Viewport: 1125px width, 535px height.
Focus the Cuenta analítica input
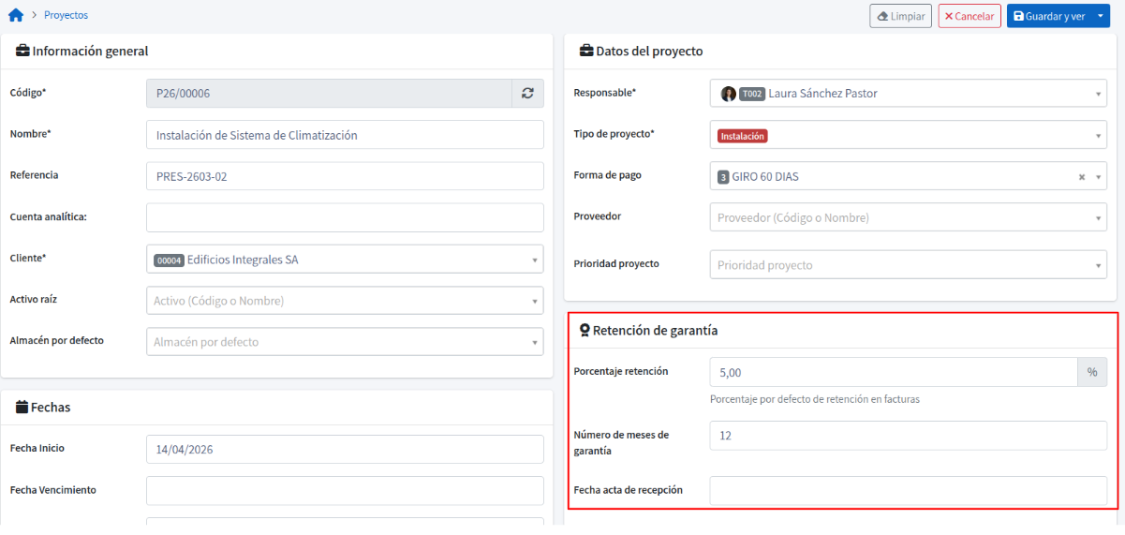click(x=345, y=217)
